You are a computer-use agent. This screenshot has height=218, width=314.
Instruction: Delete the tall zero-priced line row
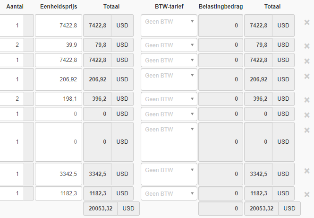pos(306,130)
